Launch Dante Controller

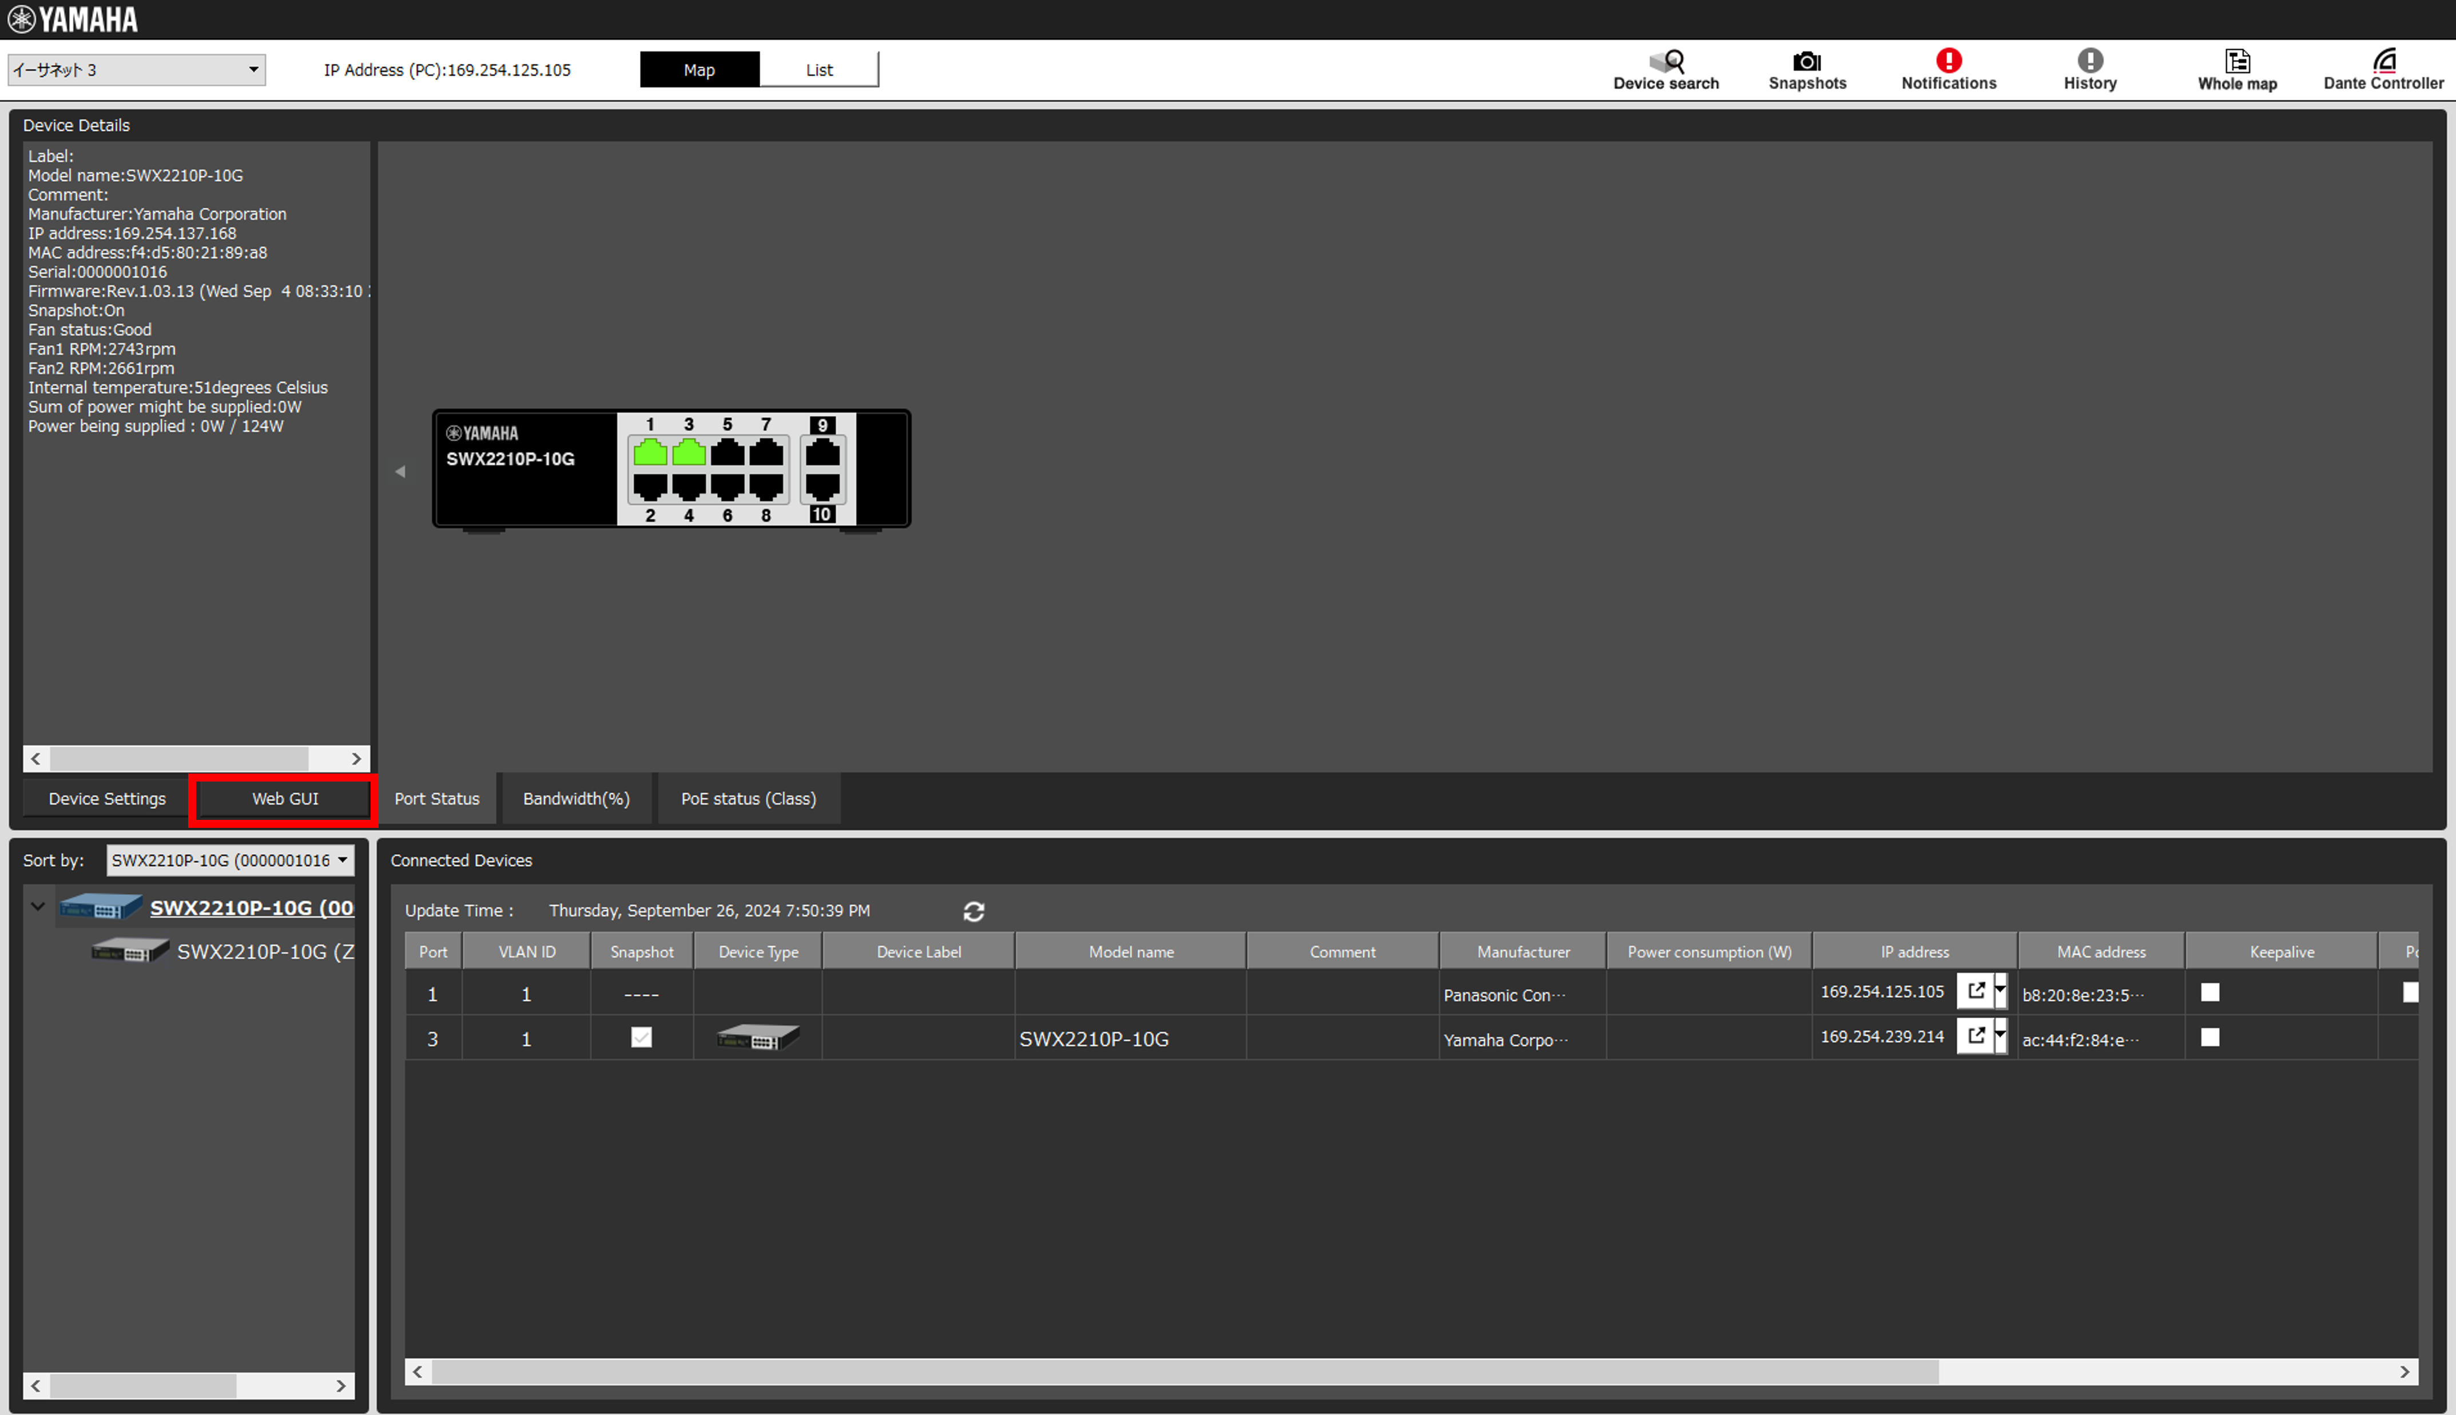2383,69
